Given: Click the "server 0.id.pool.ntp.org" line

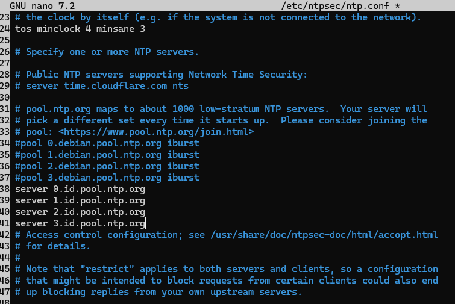Looking at the screenshot, I should click(x=80, y=189).
